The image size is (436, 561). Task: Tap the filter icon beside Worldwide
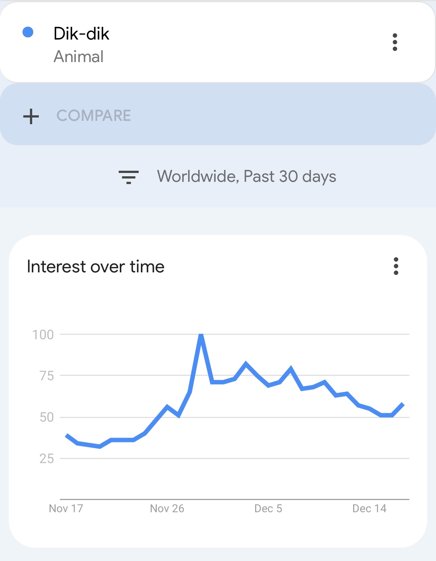128,177
